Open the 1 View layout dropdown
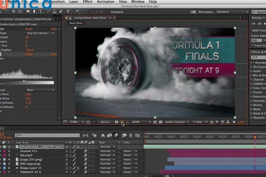 pos(200,122)
